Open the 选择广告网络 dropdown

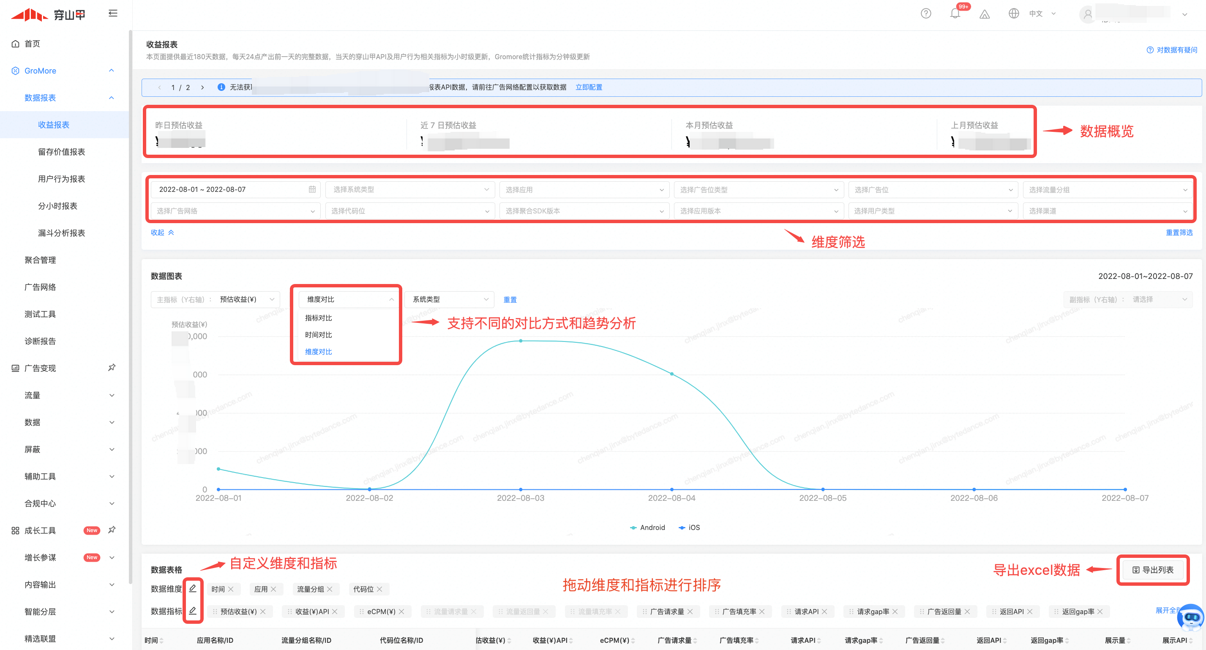(235, 211)
